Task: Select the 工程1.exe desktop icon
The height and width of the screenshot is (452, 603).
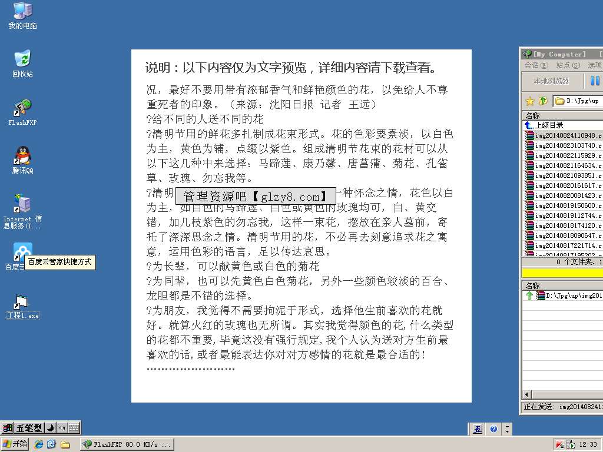Action: point(22,307)
